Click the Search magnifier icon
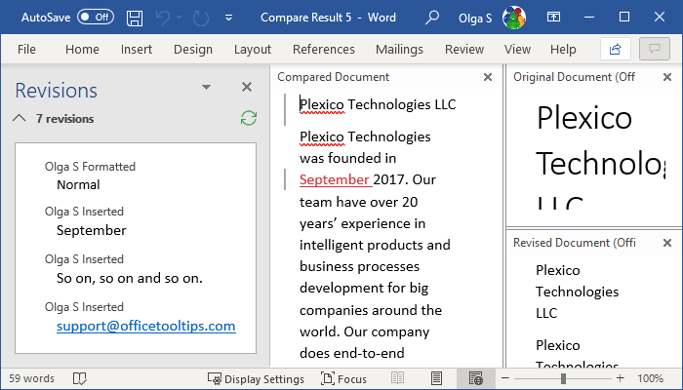This screenshot has width=683, height=390. [x=431, y=18]
